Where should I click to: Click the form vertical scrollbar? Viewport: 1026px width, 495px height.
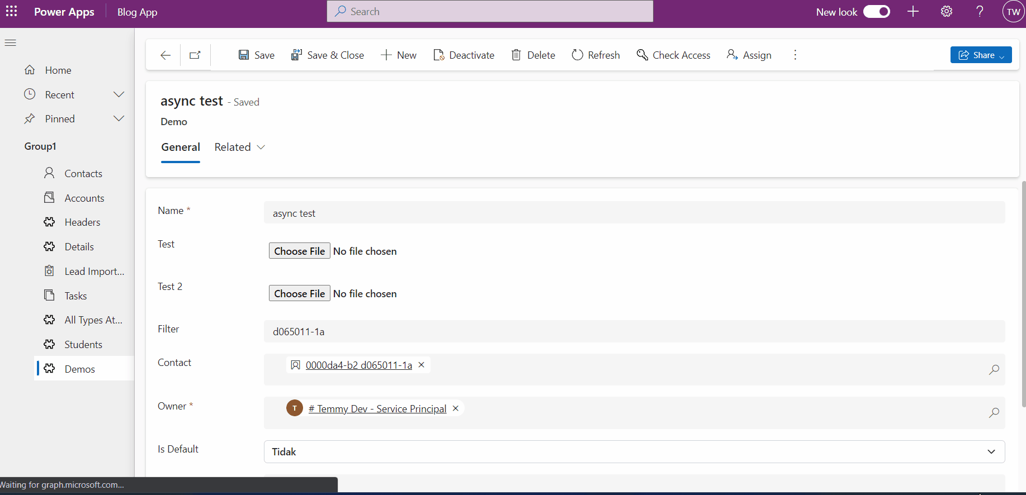(1023, 294)
